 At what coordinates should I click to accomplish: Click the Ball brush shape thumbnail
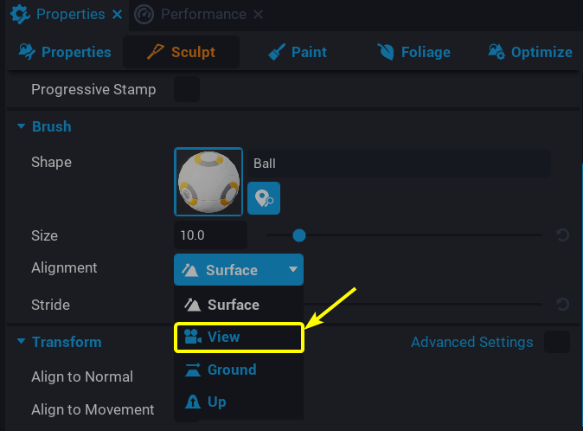coord(208,182)
